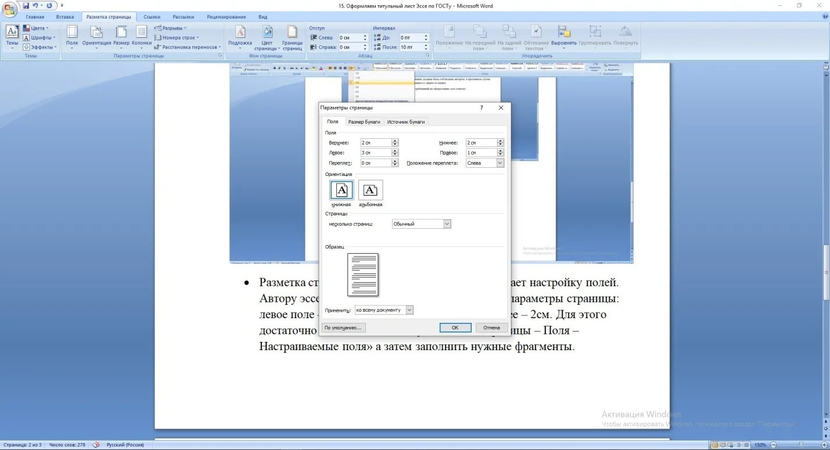
Task: Click zoom out minus button
Action: click(774, 445)
